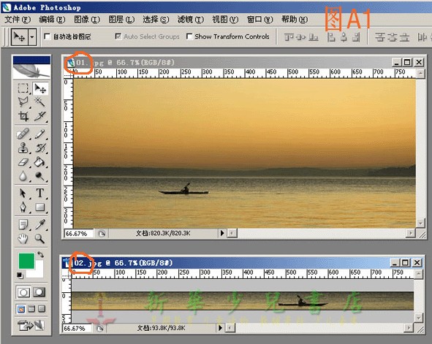Select the Notes tool
The width and height of the screenshot is (432, 344).
(23, 224)
